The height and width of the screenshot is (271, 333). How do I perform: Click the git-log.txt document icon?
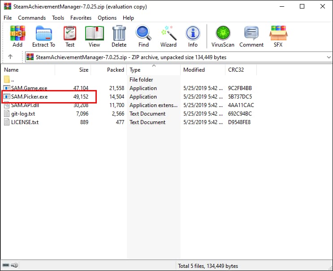(x=7, y=113)
